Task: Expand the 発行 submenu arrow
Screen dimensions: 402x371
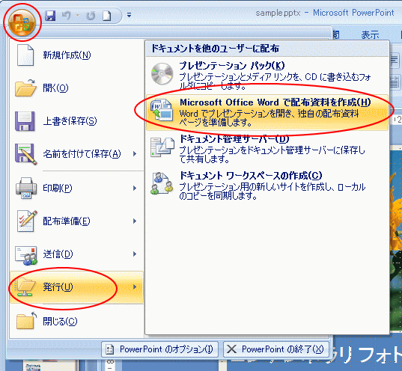Action: pyautogui.click(x=135, y=287)
